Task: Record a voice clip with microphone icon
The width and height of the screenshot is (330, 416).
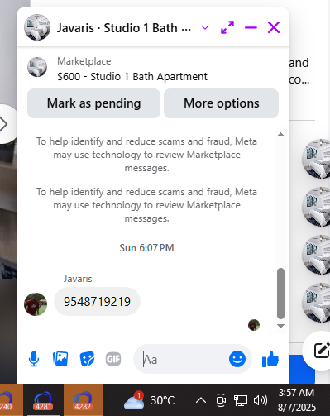Action: point(34,359)
